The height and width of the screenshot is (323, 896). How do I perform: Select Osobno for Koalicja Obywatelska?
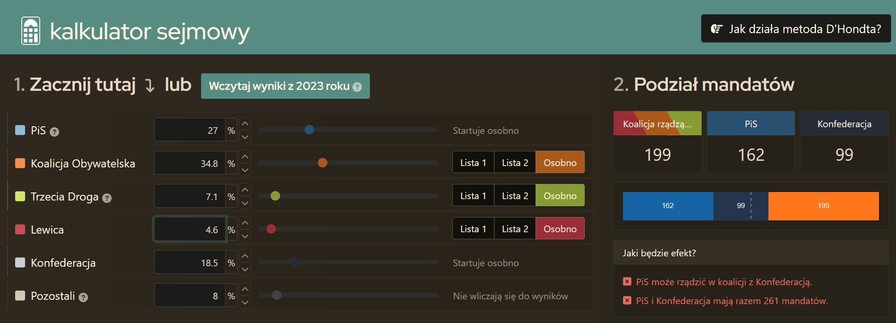tap(560, 162)
